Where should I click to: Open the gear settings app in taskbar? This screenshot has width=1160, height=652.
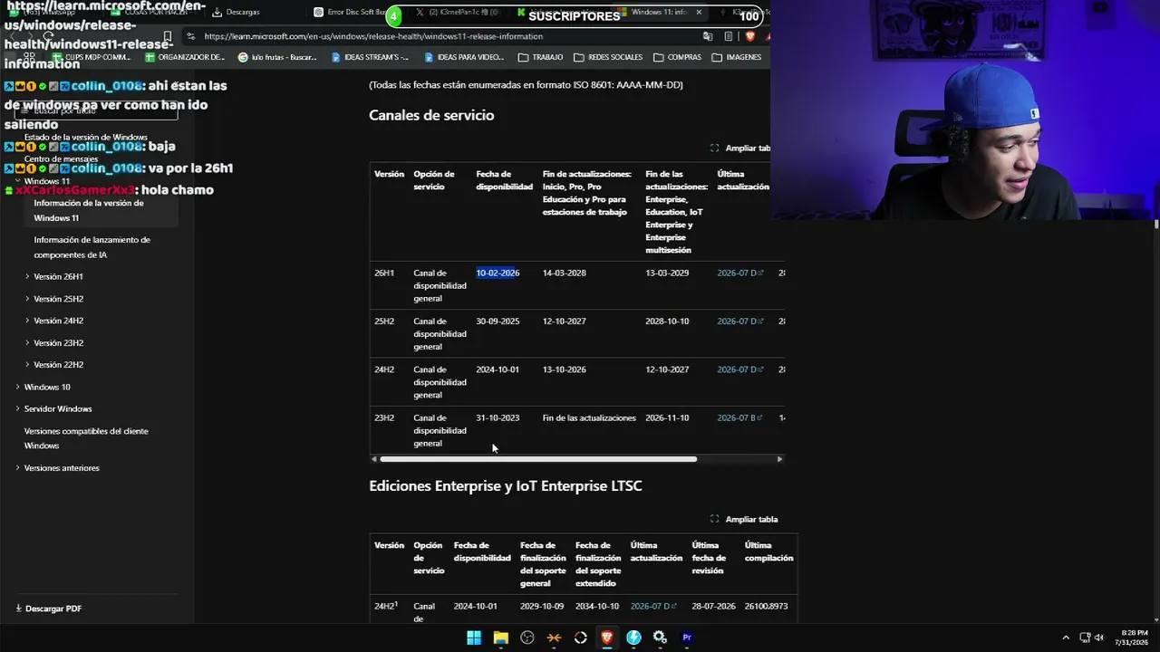660,638
